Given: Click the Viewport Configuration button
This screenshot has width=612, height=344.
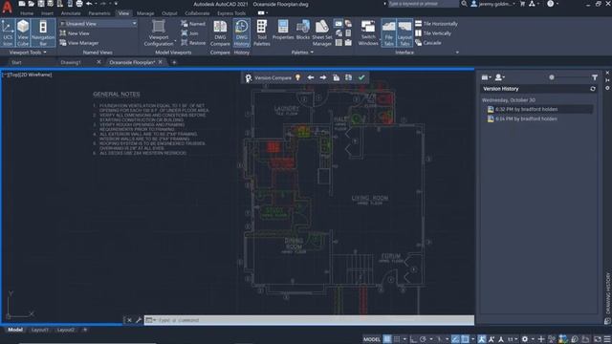Looking at the screenshot, I should click(159, 33).
